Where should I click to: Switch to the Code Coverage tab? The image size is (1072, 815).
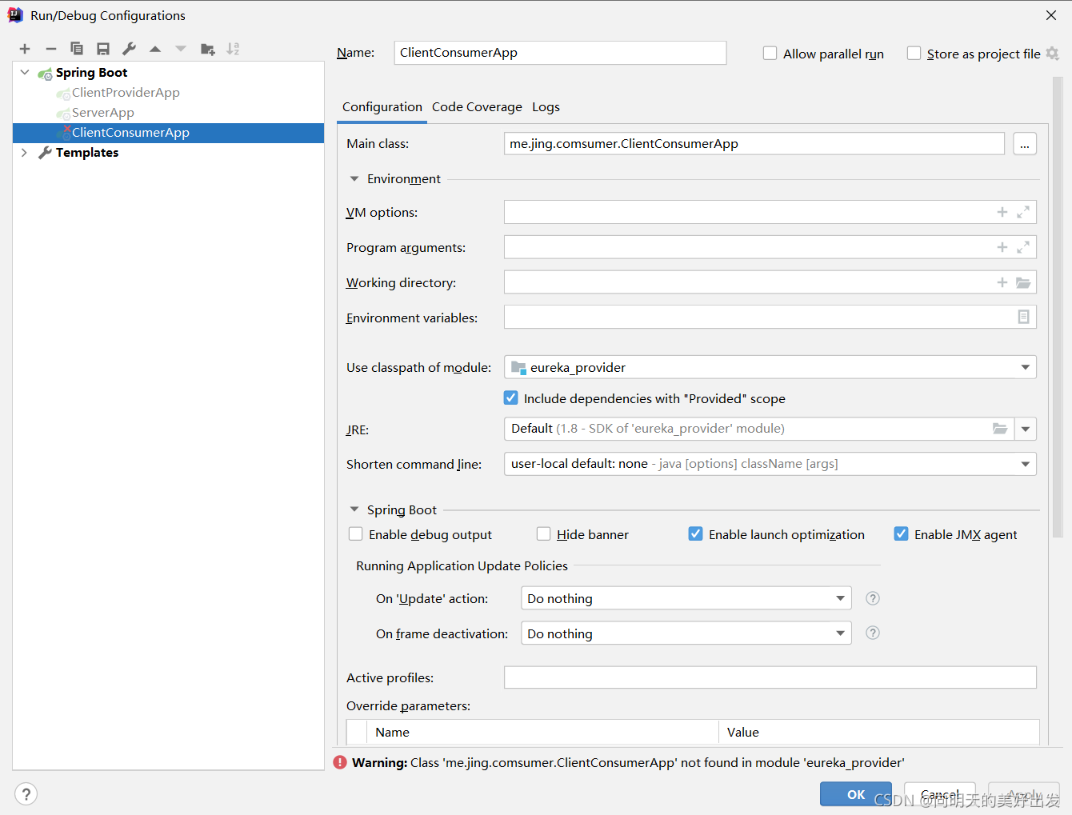point(477,107)
